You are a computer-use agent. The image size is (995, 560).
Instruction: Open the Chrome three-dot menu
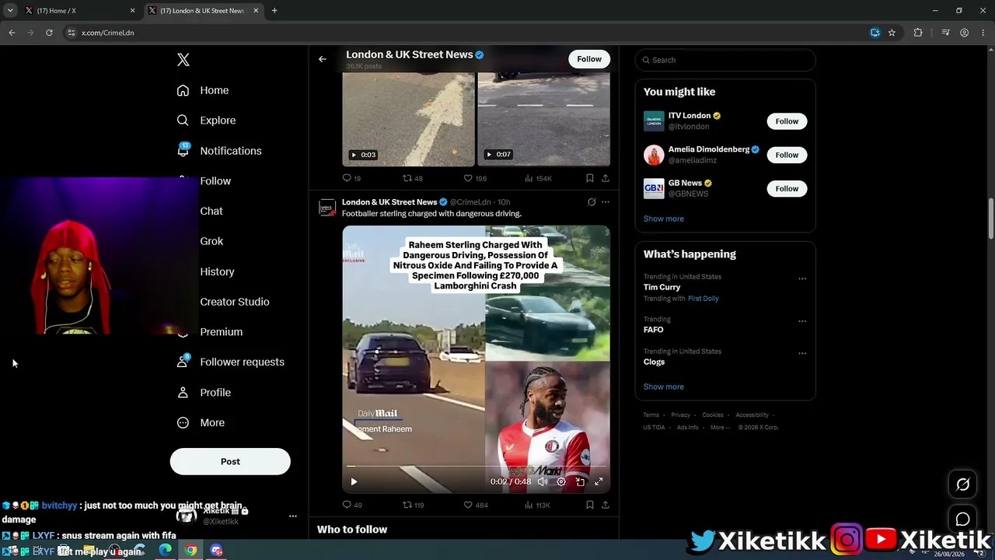pos(983,33)
